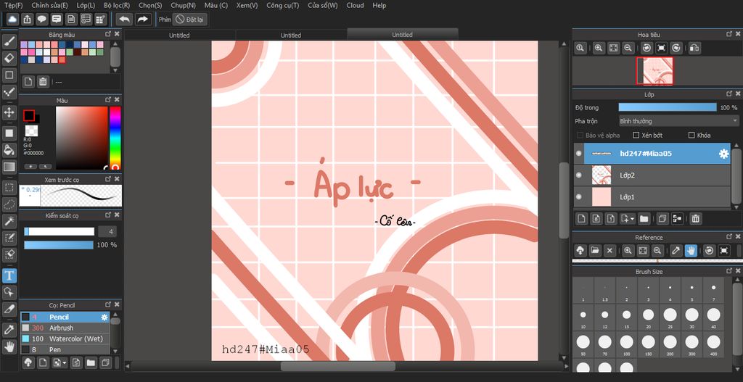Click the rainbow hue strip

pyautogui.click(x=115, y=138)
